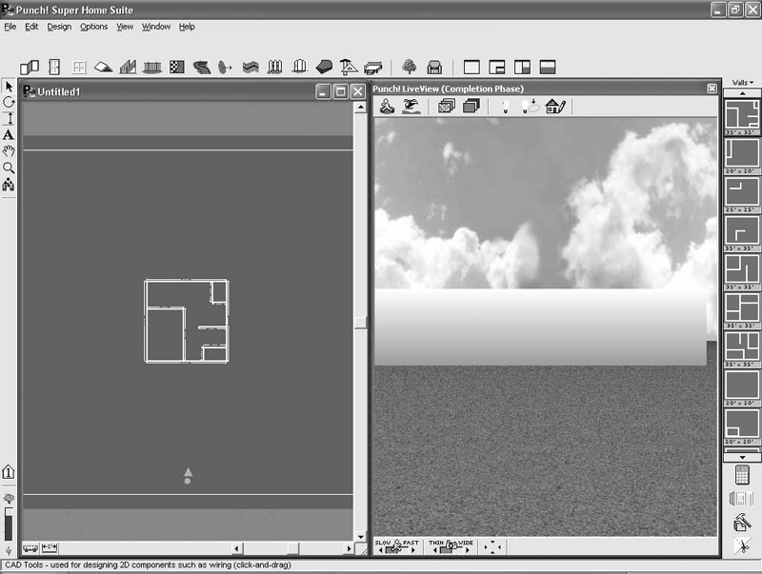762x574 pixels.
Task: Select the helicopter fly-around view icon
Action: 411,106
